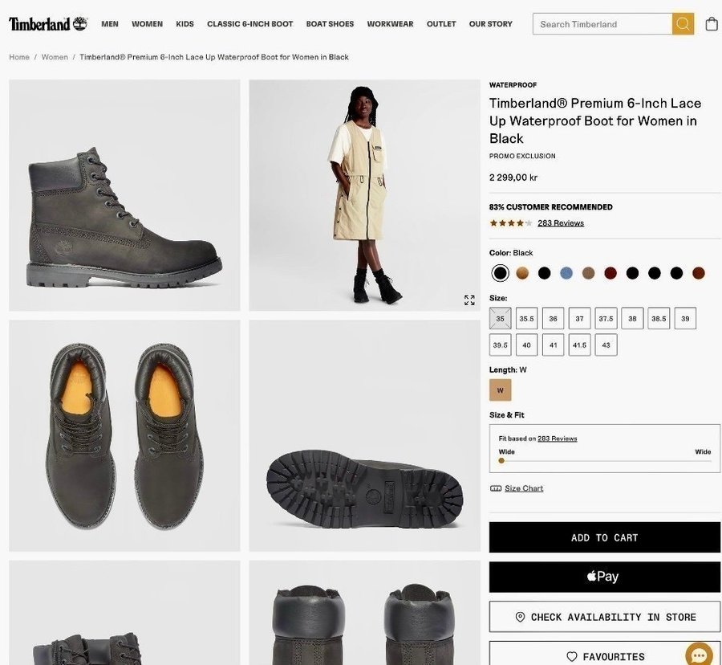The height and width of the screenshot is (665, 722).
Task: View the boot sole thumbnail image
Action: (364, 436)
